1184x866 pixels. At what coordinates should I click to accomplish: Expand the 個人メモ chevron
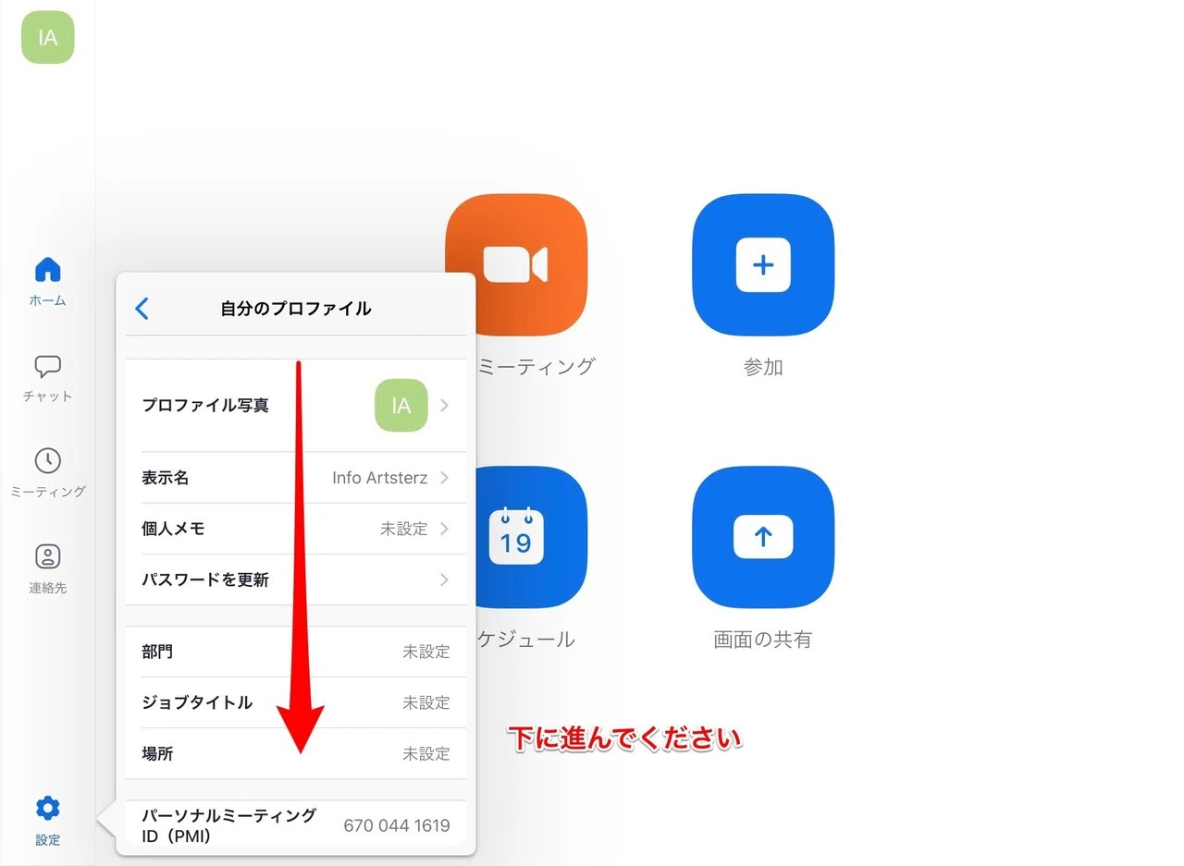click(x=445, y=529)
